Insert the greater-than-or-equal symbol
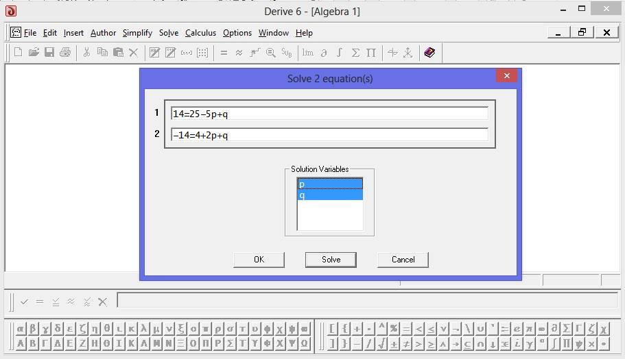Screen dimensions: 625x359 pos(431,343)
